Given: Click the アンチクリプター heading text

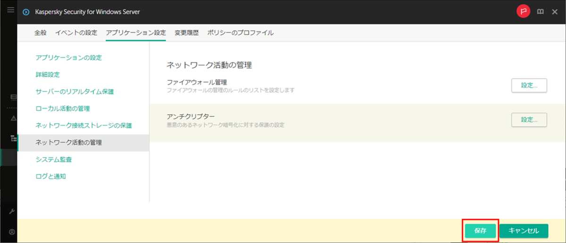Looking at the screenshot, I should click(x=191, y=117).
